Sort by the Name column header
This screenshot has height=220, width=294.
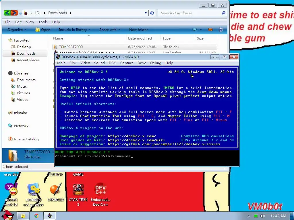pyautogui.click(x=58, y=38)
